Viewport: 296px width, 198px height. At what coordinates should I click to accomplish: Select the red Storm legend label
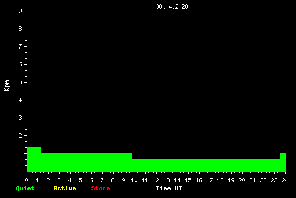(x=101, y=188)
